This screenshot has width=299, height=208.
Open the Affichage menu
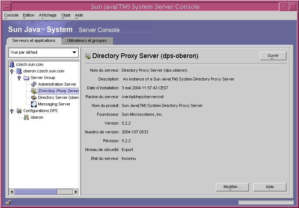click(48, 15)
